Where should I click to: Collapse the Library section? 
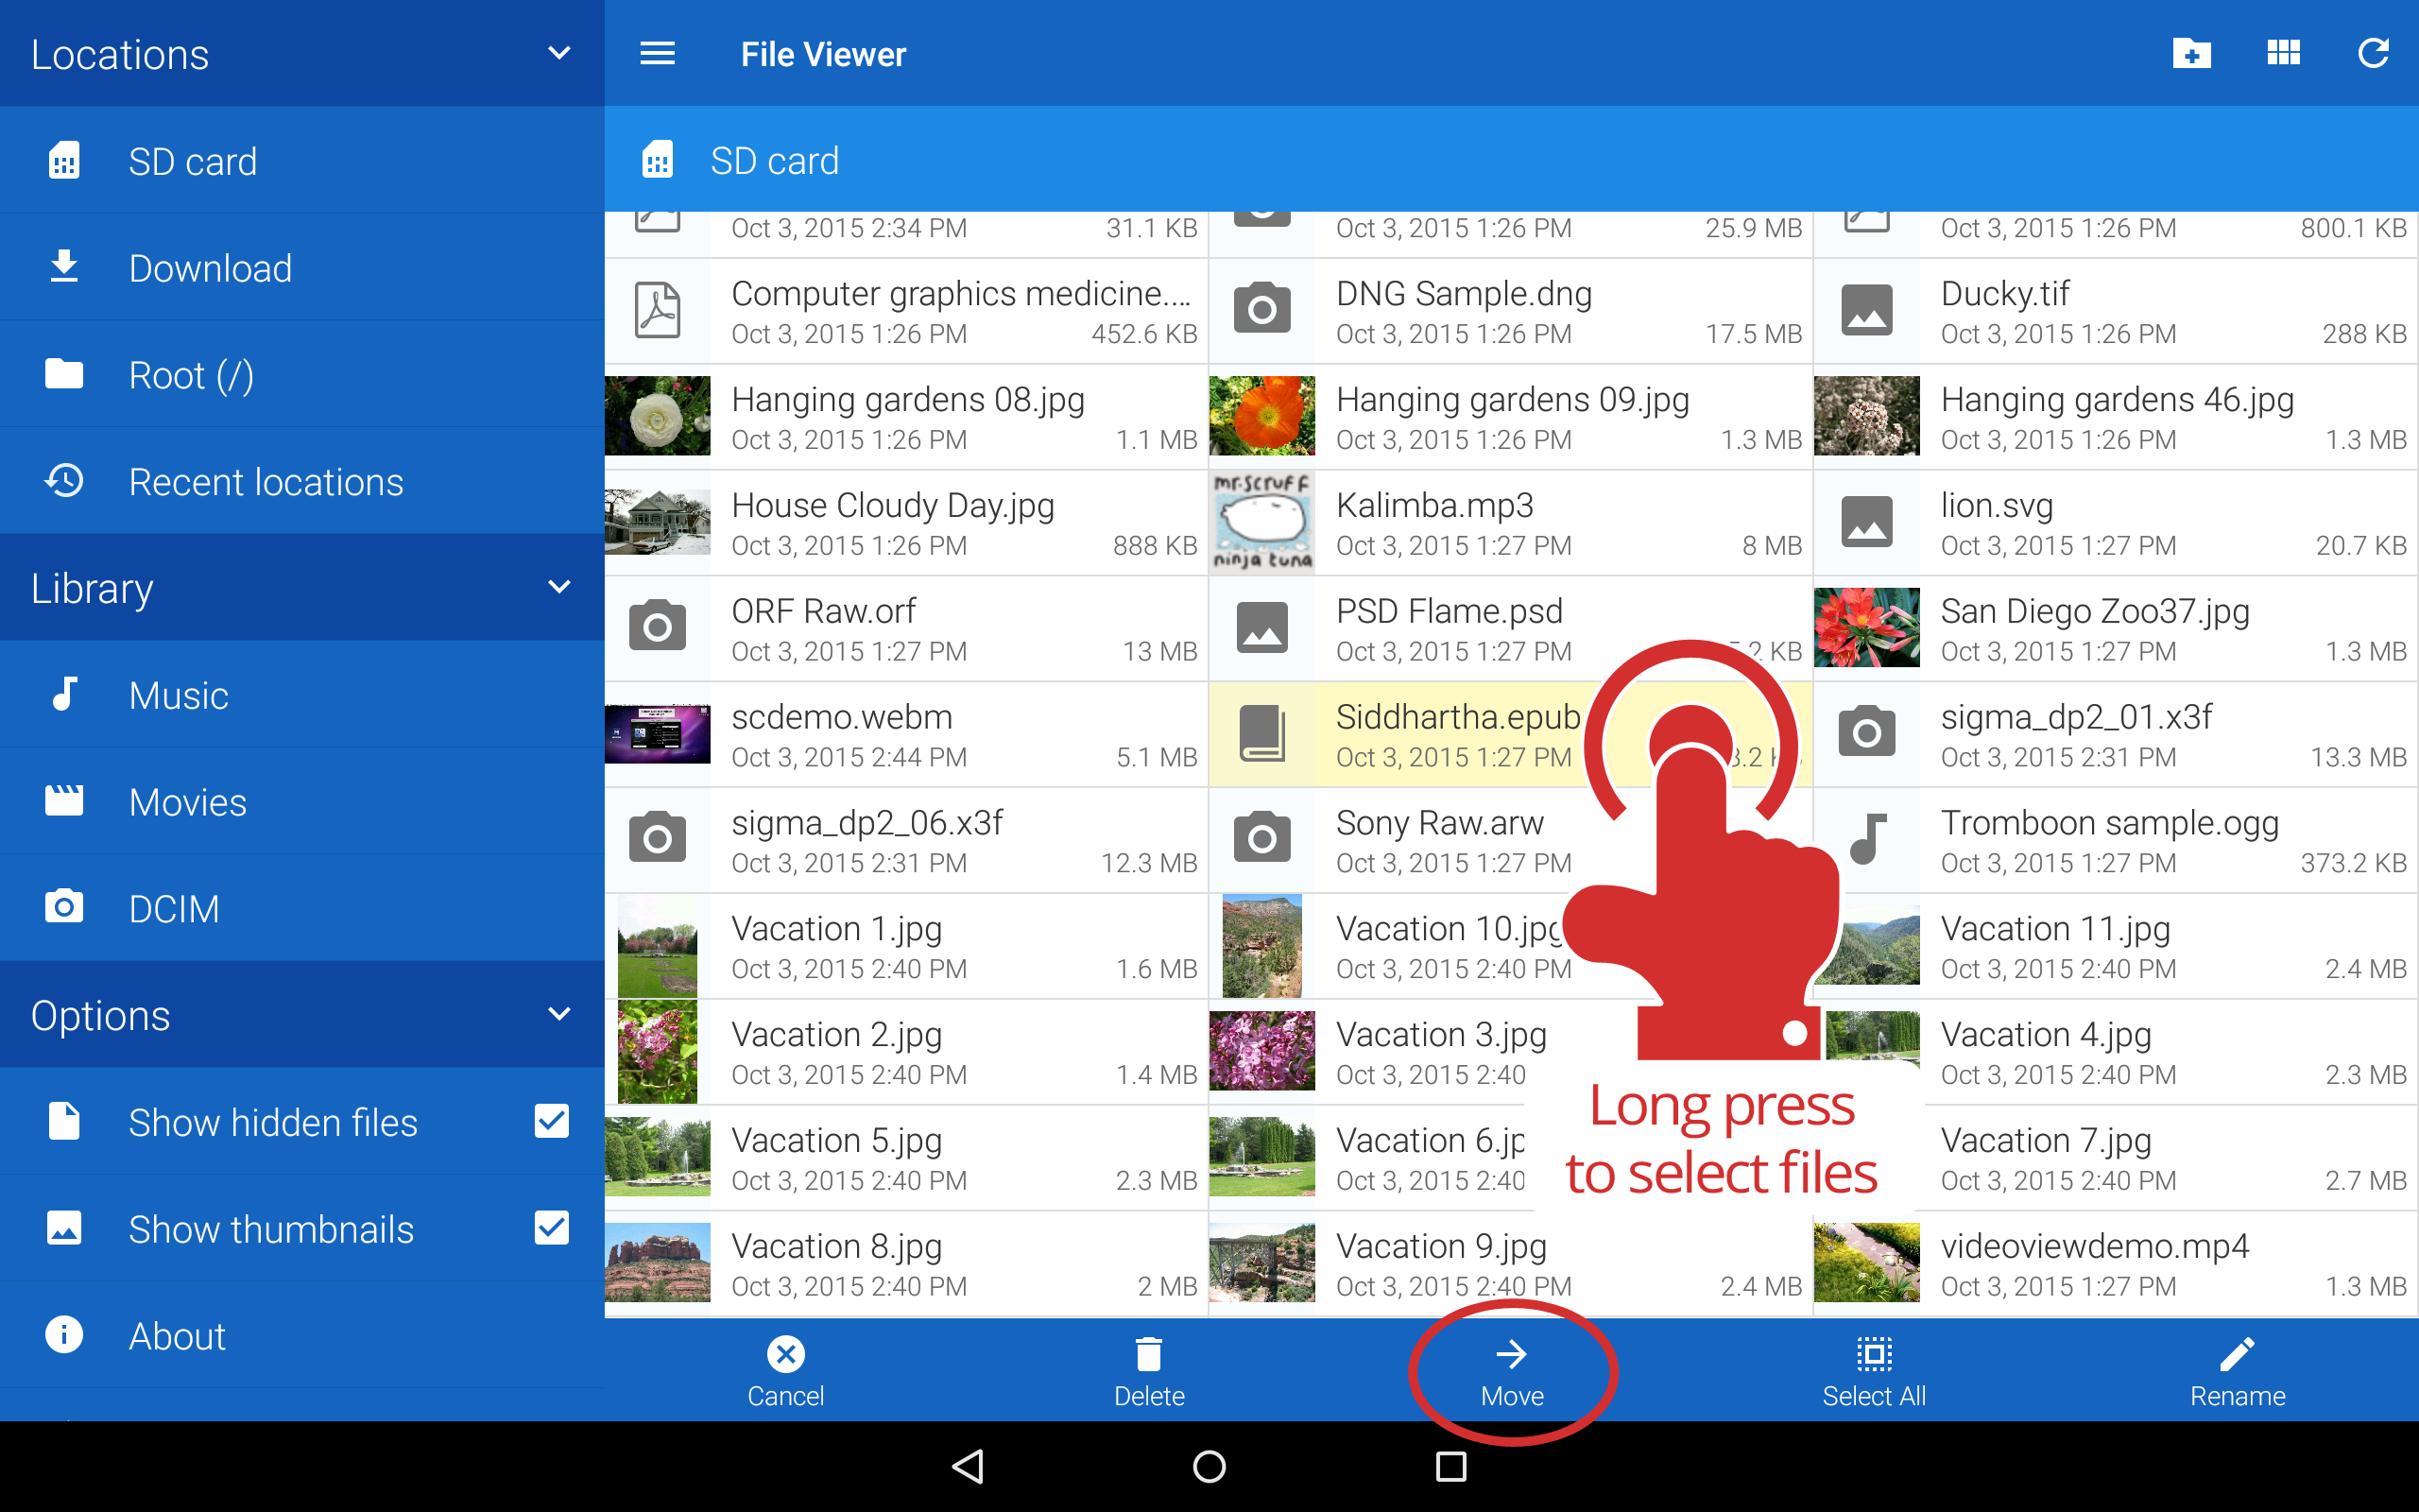559,587
